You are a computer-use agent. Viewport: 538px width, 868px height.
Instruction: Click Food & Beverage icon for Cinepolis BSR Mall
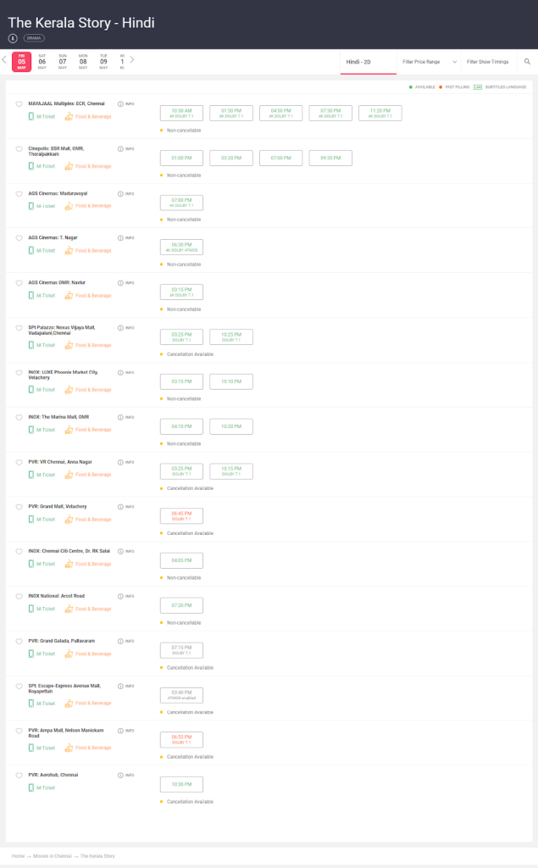point(69,166)
